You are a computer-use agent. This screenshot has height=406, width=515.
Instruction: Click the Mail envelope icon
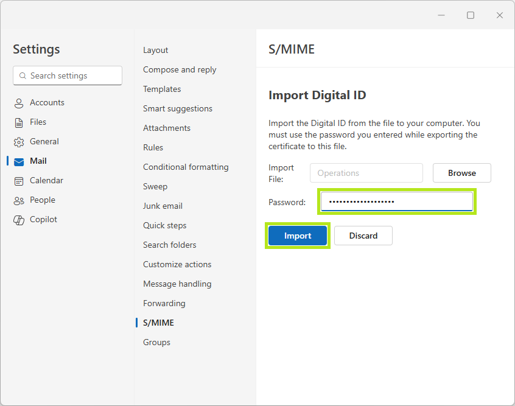pyautogui.click(x=18, y=161)
